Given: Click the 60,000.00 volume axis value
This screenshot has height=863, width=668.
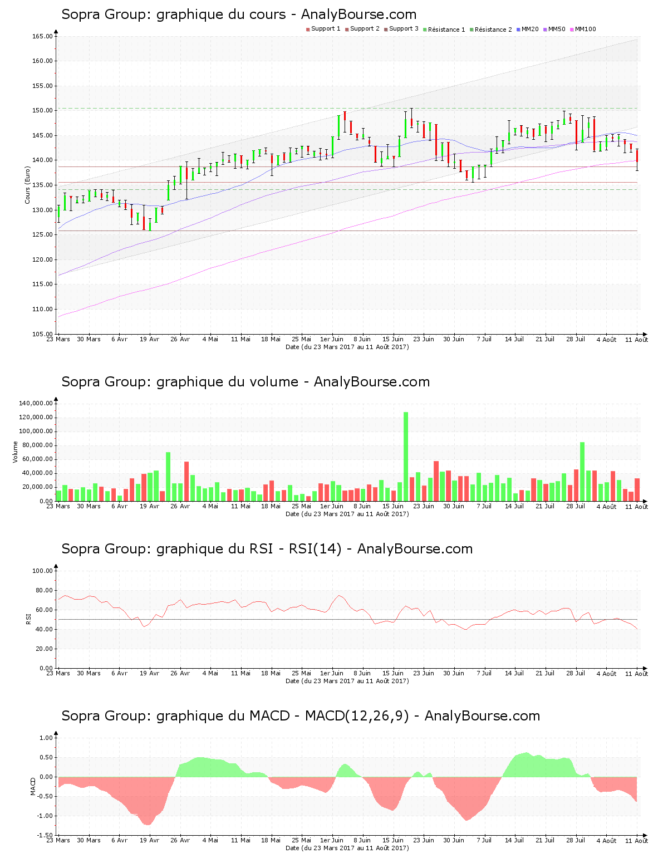Looking at the screenshot, I should (x=38, y=459).
